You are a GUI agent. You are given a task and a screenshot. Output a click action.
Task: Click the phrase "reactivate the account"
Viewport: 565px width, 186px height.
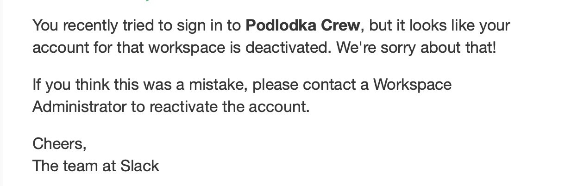227,107
